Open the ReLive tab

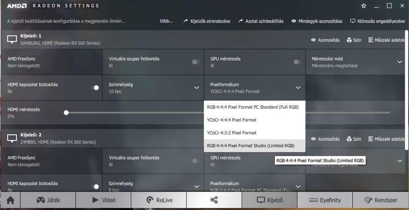(159, 200)
